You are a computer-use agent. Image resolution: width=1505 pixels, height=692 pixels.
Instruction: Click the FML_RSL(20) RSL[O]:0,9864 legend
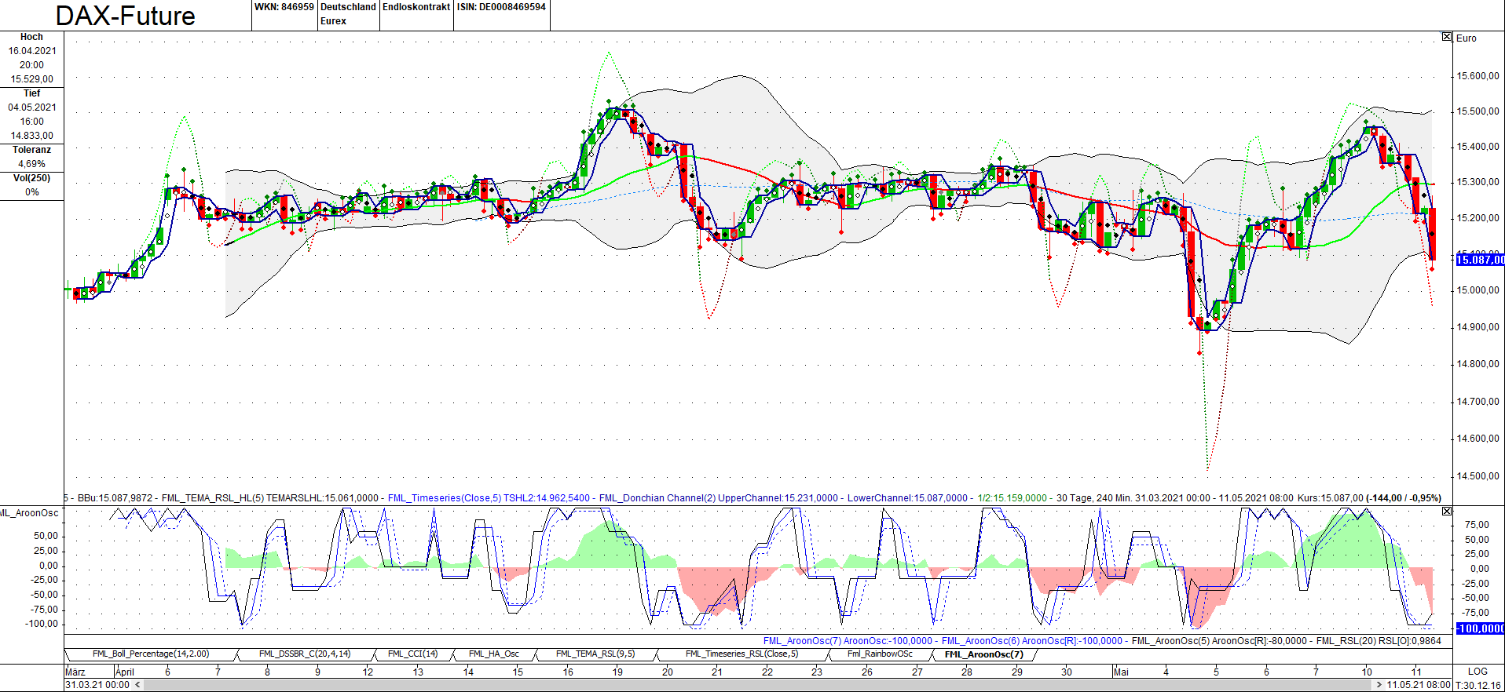coord(1379,641)
